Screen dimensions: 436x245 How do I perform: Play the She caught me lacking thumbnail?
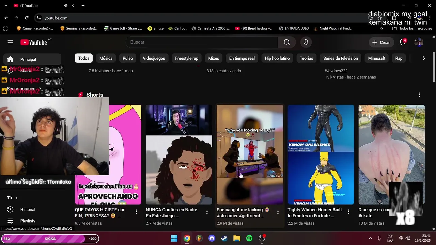[250, 154]
